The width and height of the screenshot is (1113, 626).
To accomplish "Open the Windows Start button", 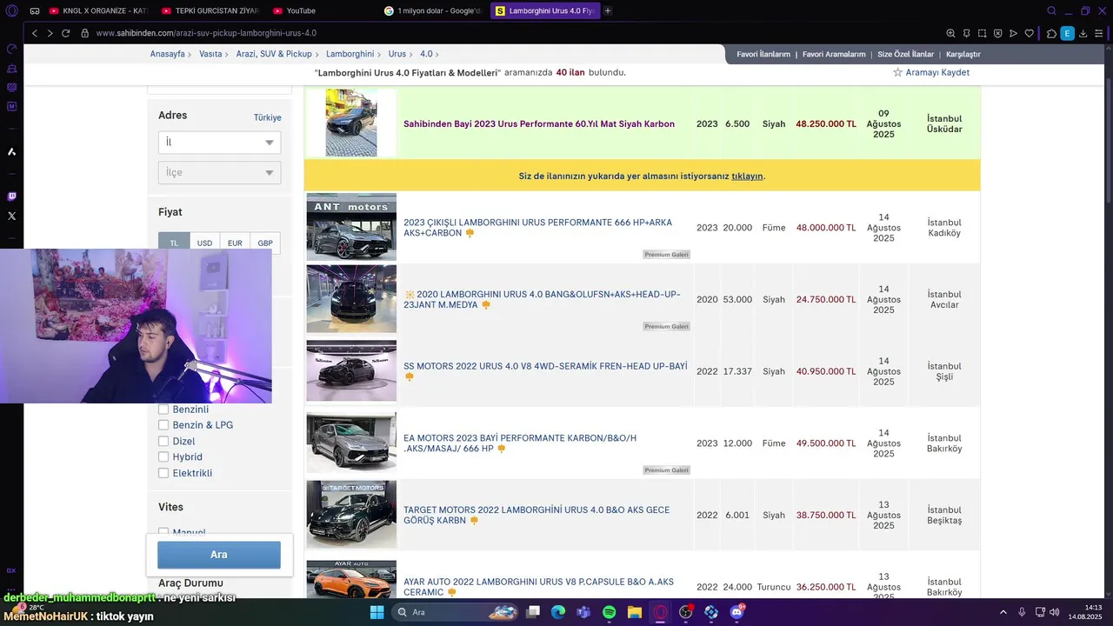I will coord(377,612).
